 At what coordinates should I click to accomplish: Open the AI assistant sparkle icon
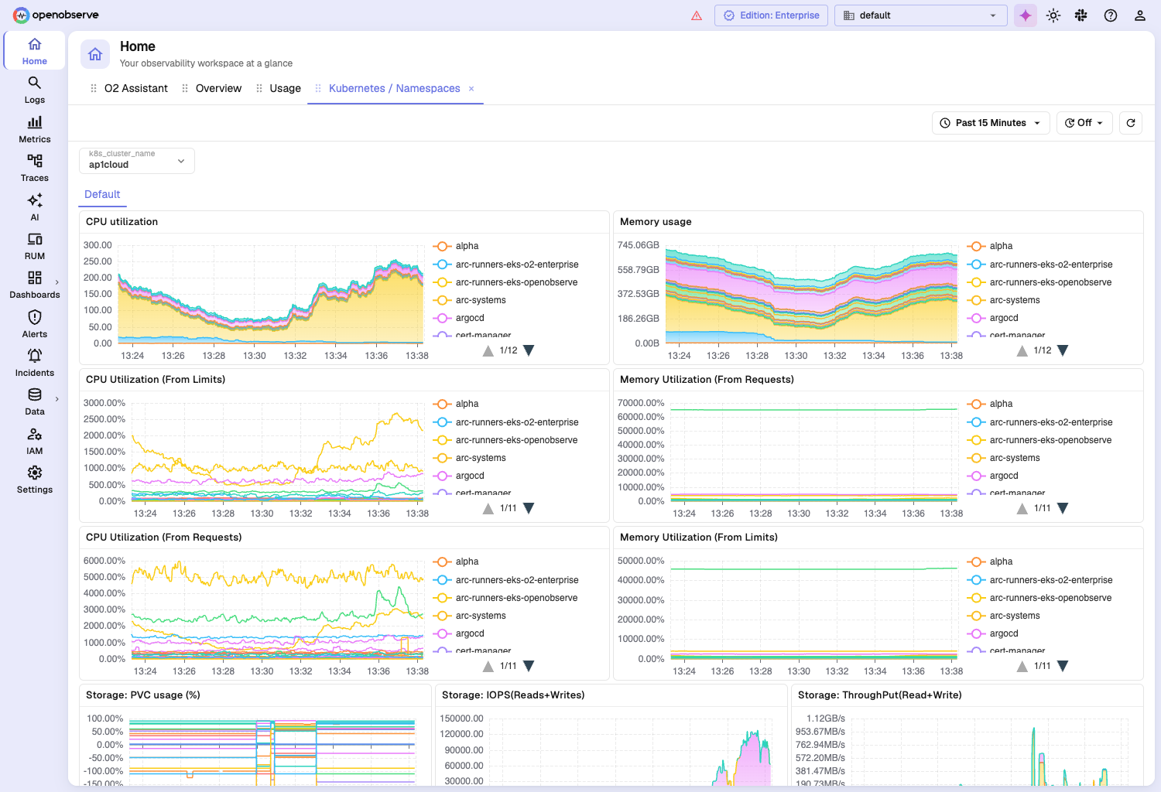(1026, 15)
